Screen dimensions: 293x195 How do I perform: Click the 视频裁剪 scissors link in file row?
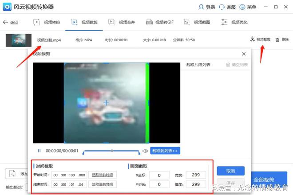[x=261, y=39]
